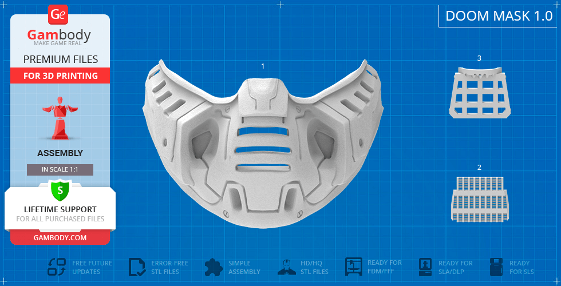Select the filter mesh part 2
Image resolution: width=561 pixels, height=286 pixels.
[479, 198]
